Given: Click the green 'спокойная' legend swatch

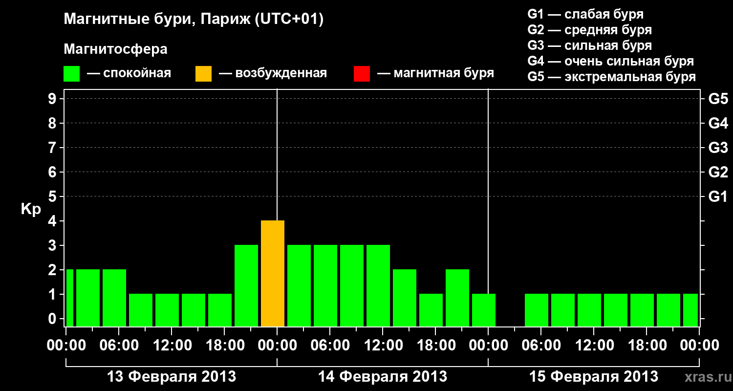Looking at the screenshot, I should point(71,74).
